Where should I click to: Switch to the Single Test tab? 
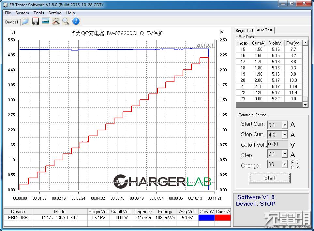tap(245, 30)
